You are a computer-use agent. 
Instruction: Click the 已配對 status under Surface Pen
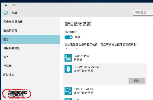[78, 60]
